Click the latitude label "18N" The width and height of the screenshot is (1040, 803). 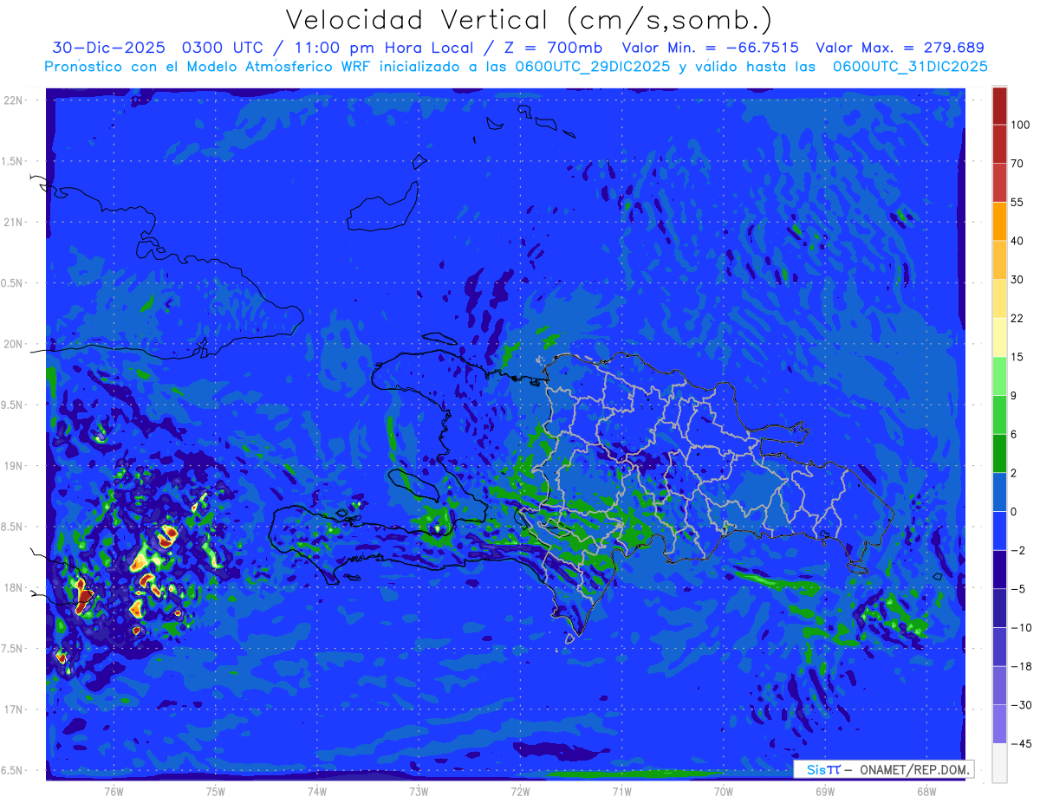[x=14, y=588]
